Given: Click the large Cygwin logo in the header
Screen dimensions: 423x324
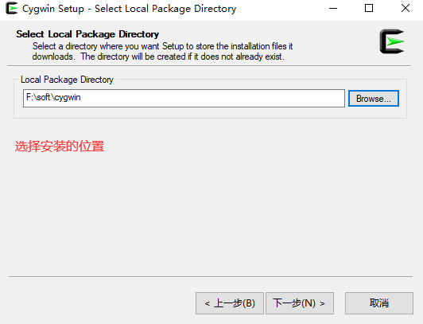Looking at the screenshot, I should click(x=392, y=41).
